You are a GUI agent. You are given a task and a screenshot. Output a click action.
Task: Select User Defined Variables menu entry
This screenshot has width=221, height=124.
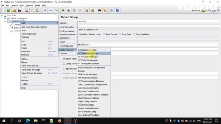tap(94, 115)
